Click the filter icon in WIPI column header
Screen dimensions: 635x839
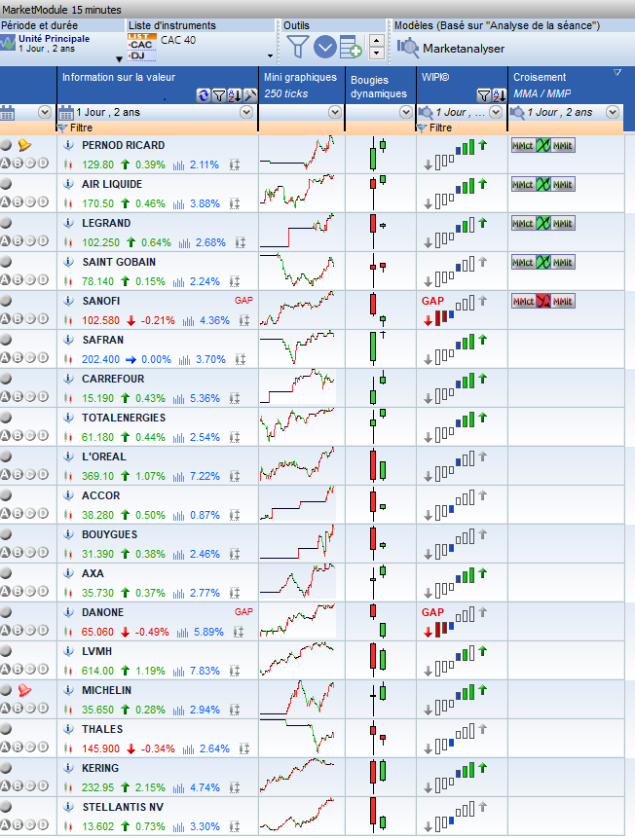(x=483, y=95)
